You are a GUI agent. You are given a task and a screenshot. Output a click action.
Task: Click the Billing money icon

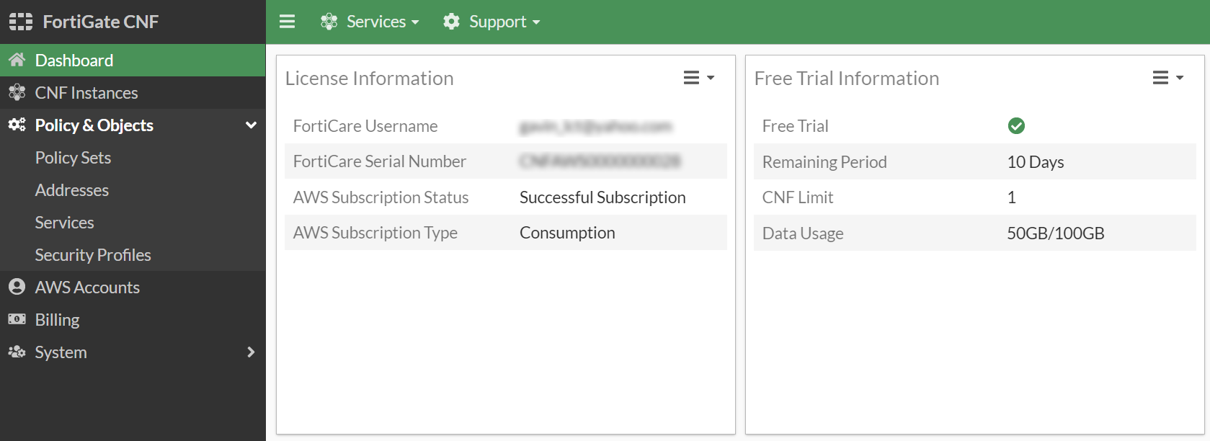click(17, 319)
